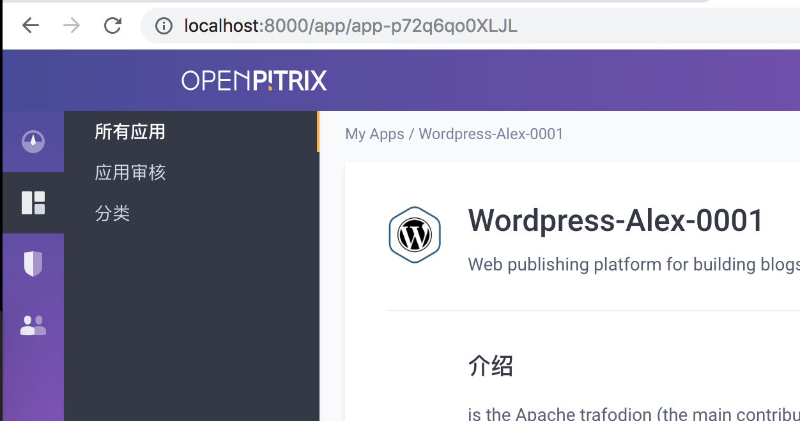This screenshot has height=421, width=800.
Task: Open the My Apps breadcrumb link
Action: click(x=374, y=134)
